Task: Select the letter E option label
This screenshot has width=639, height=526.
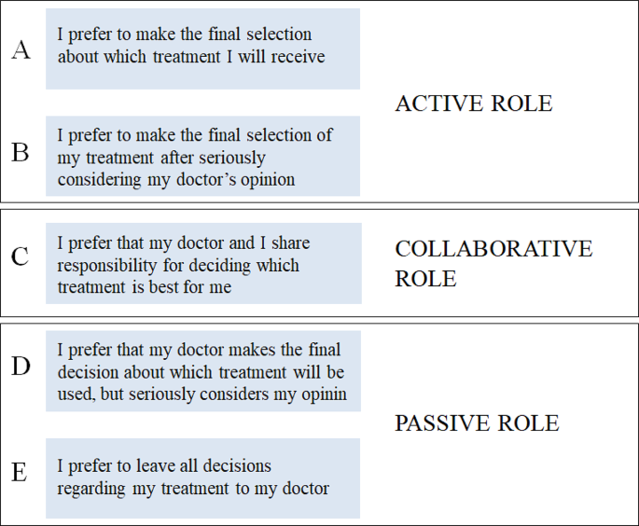Action: [x=20, y=473]
